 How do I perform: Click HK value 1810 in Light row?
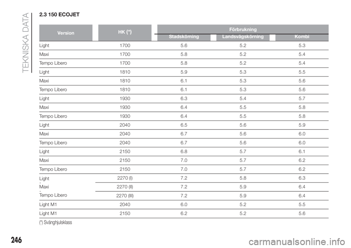pyautogui.click(x=125, y=72)
